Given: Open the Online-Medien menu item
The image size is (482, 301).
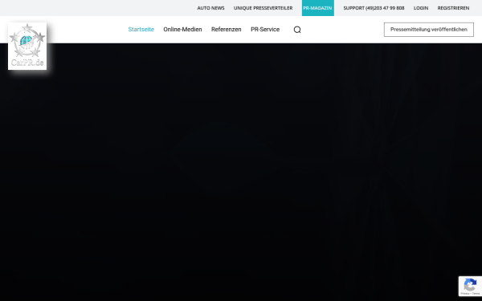Looking at the screenshot, I should point(182,30).
